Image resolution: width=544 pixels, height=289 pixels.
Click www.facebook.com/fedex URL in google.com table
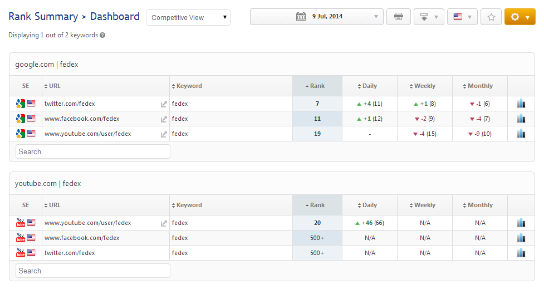tap(82, 119)
